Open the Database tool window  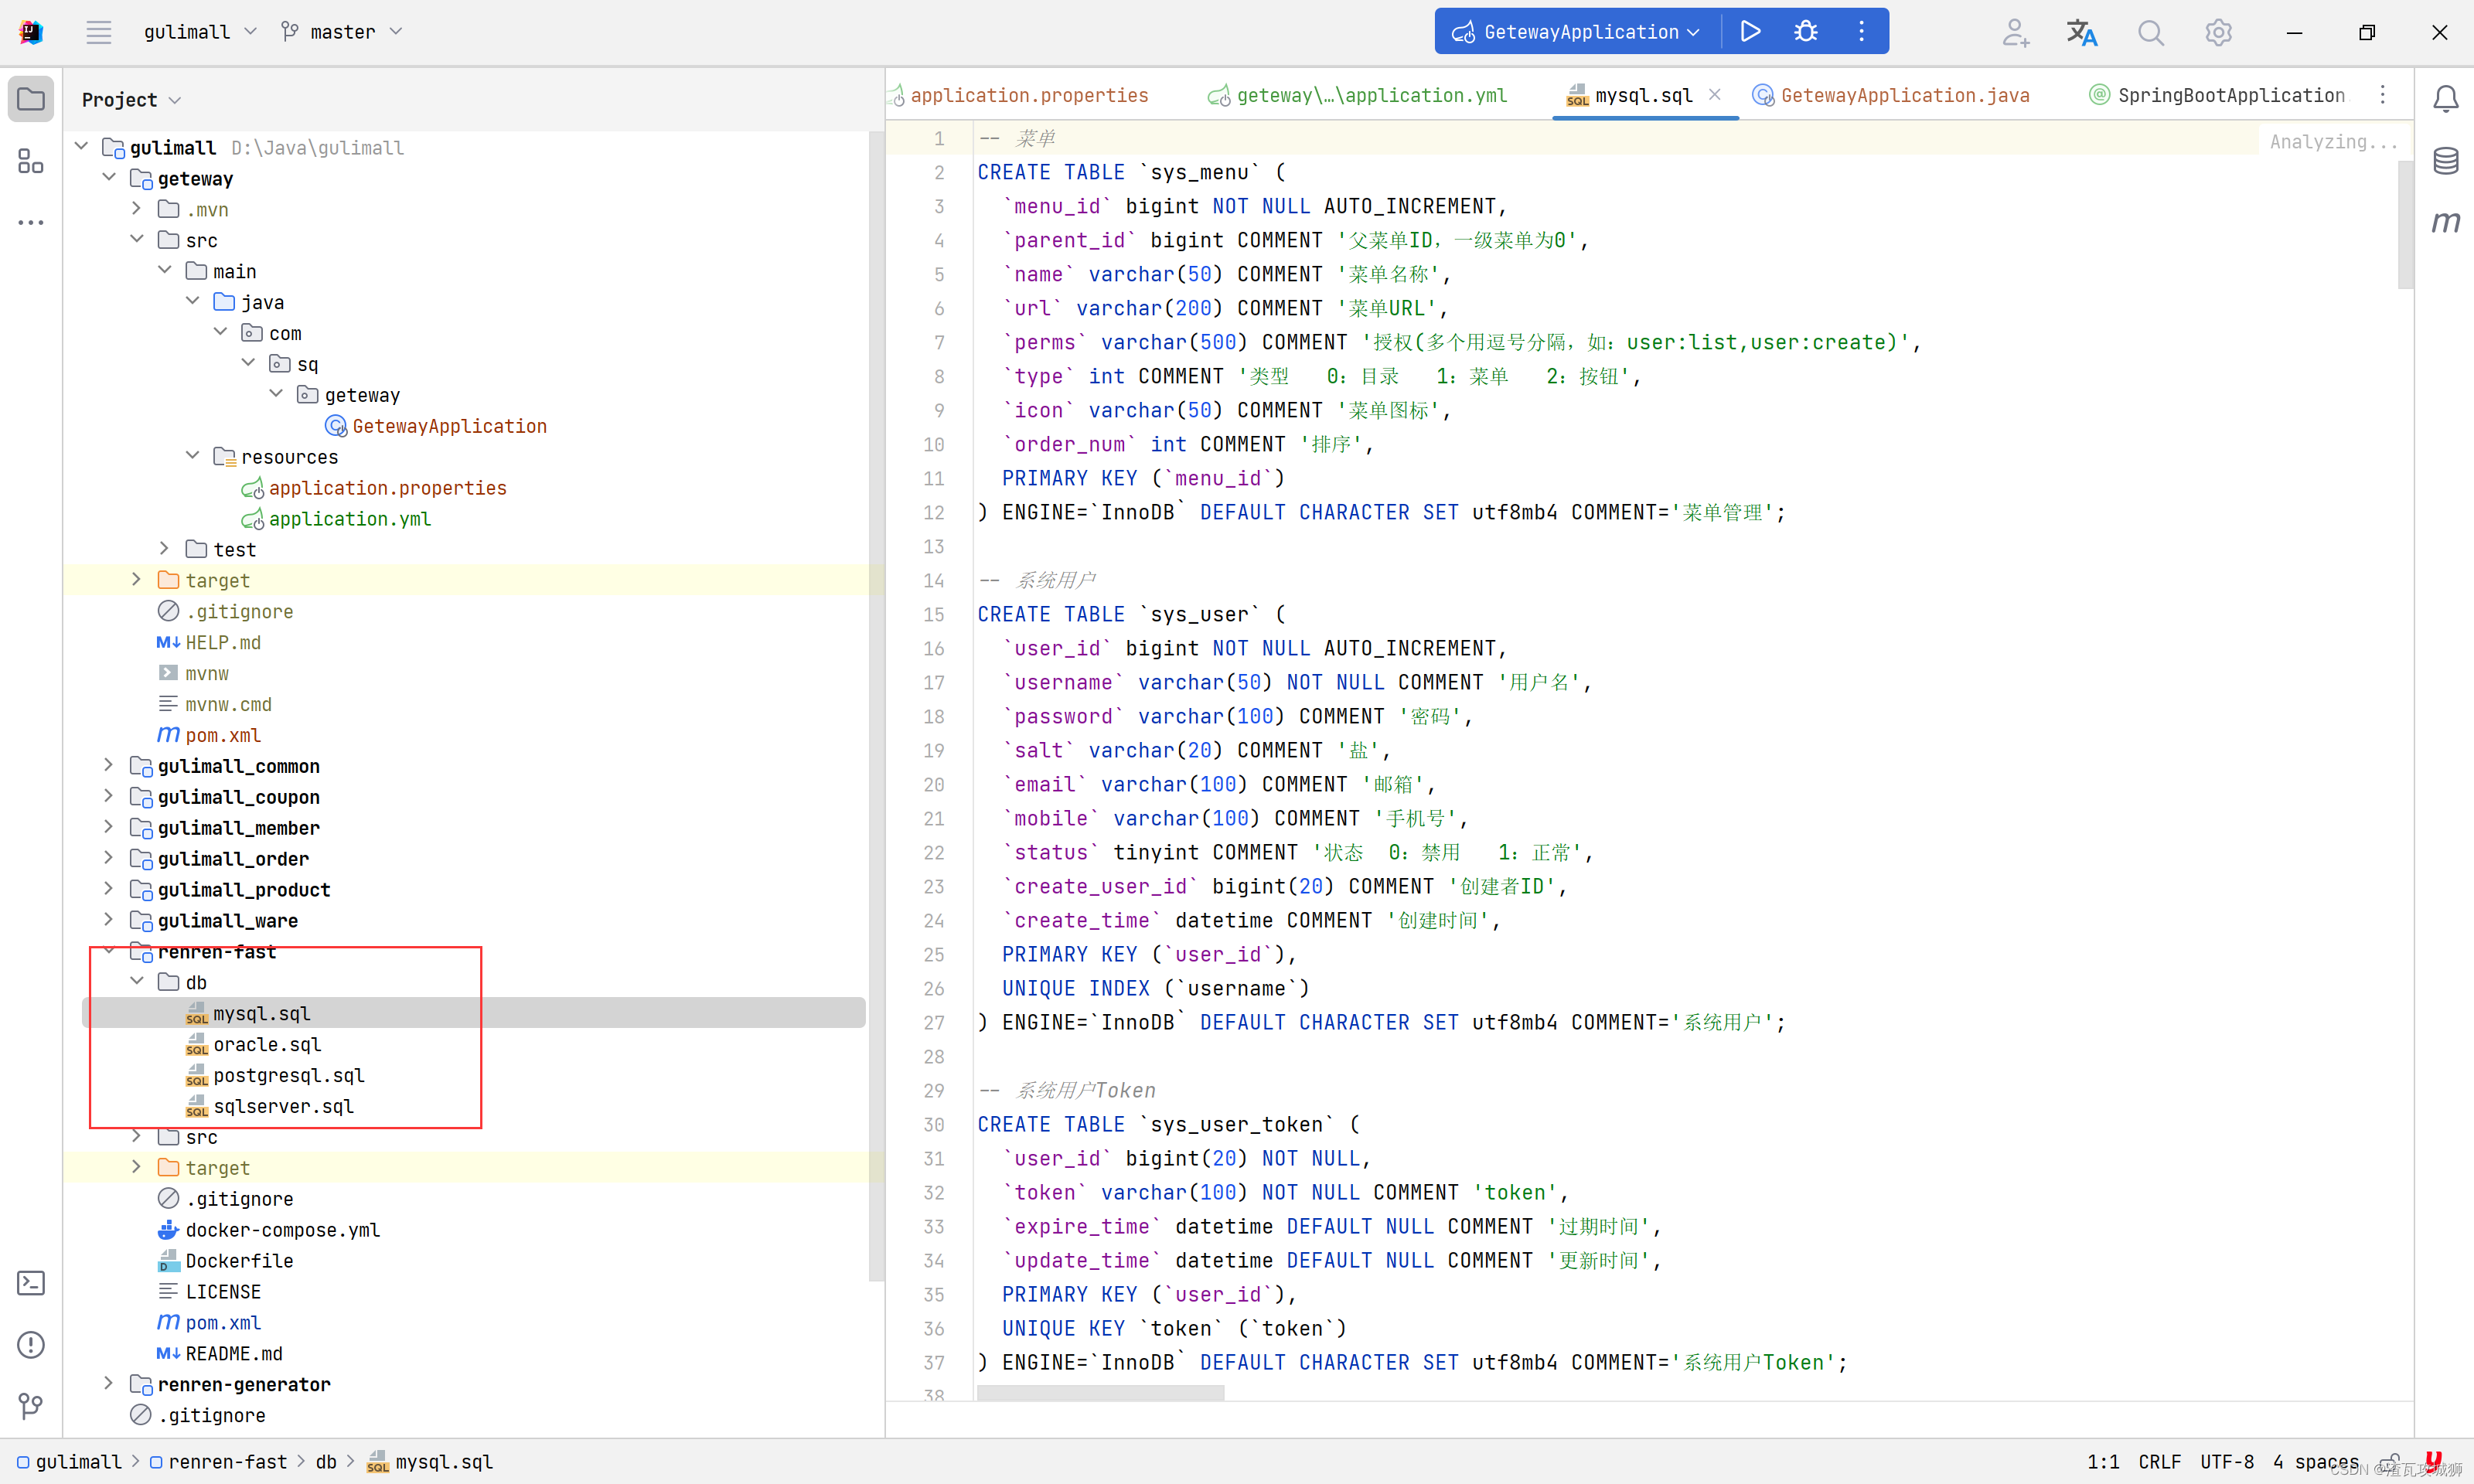[2445, 160]
